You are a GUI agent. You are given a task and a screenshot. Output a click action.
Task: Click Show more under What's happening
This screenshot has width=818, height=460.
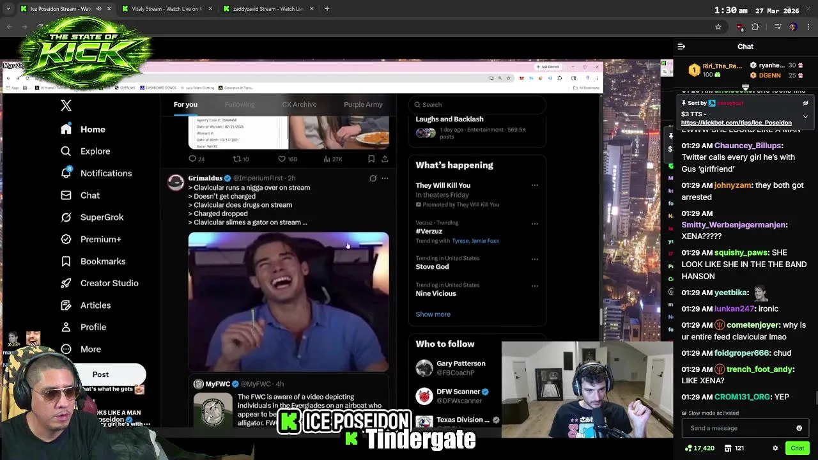point(433,314)
